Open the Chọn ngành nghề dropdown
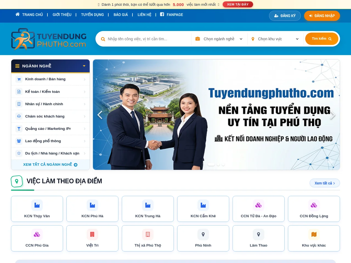Screen dimensions: 351x263 pos(219,39)
